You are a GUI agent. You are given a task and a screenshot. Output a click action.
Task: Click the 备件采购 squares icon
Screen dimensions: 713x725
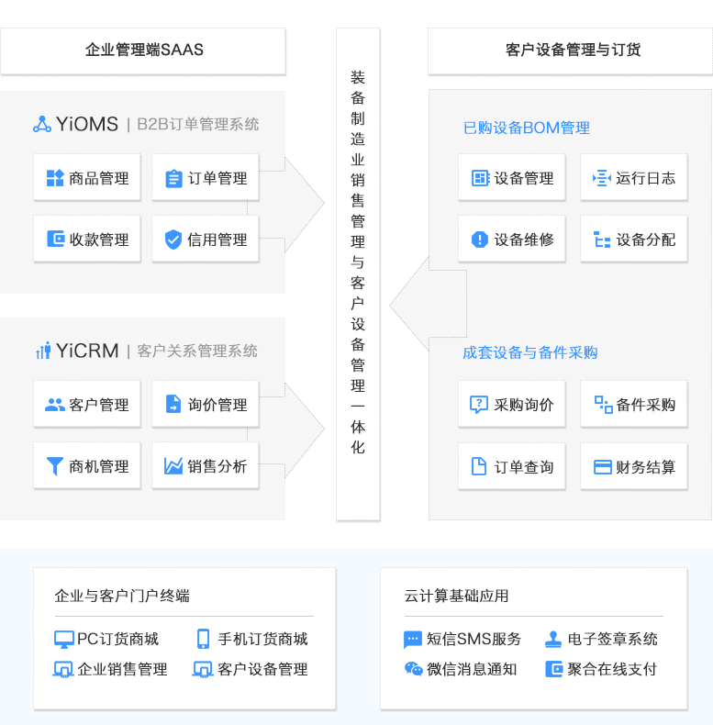point(604,405)
